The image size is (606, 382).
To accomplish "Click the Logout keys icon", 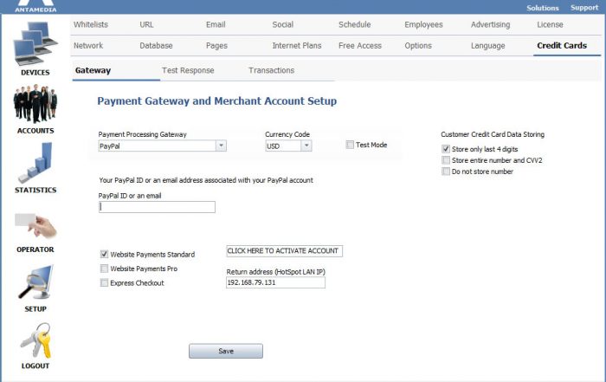I will [x=35, y=340].
